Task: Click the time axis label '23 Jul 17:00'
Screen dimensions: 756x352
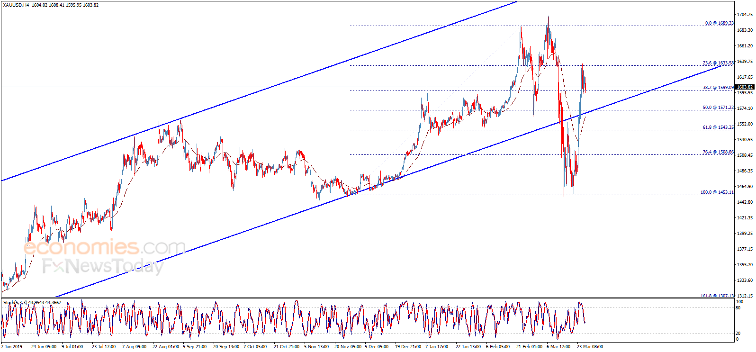Action: click(104, 347)
